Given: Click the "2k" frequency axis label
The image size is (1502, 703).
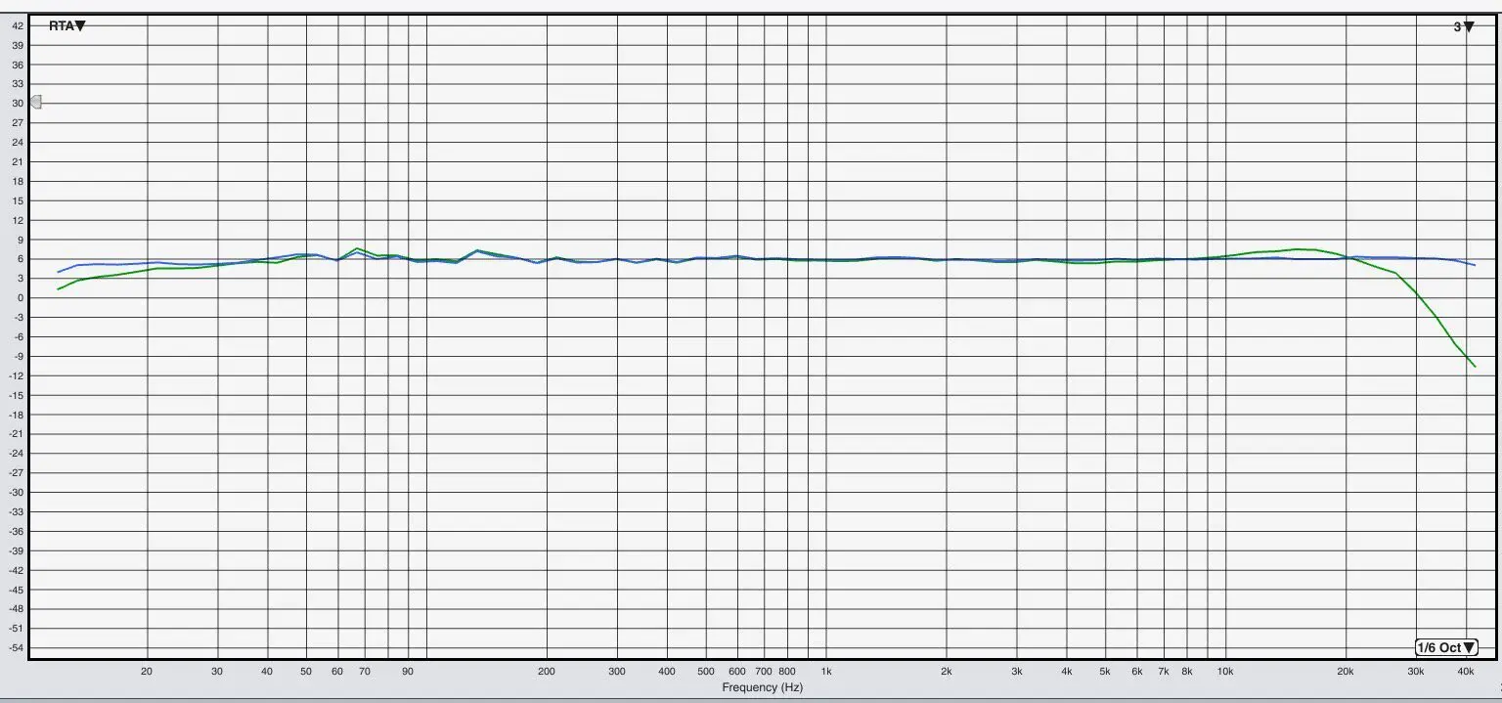Looking at the screenshot, I should pyautogui.click(x=946, y=672).
